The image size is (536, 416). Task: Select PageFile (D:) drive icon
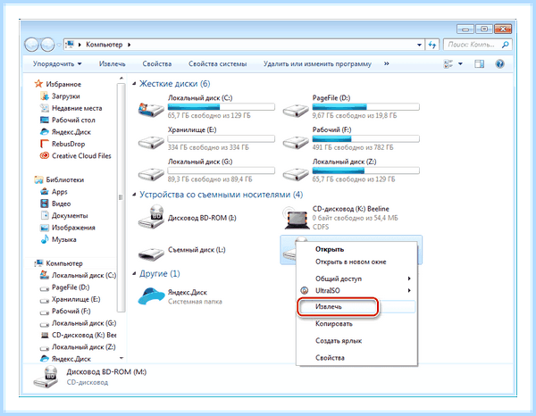click(296, 110)
